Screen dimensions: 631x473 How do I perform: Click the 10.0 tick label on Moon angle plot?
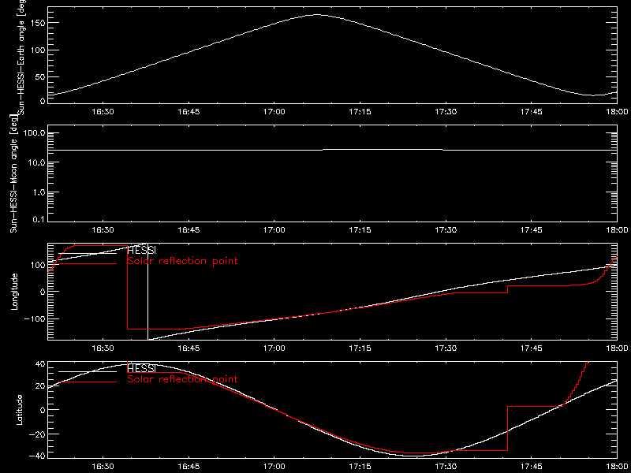(x=36, y=162)
